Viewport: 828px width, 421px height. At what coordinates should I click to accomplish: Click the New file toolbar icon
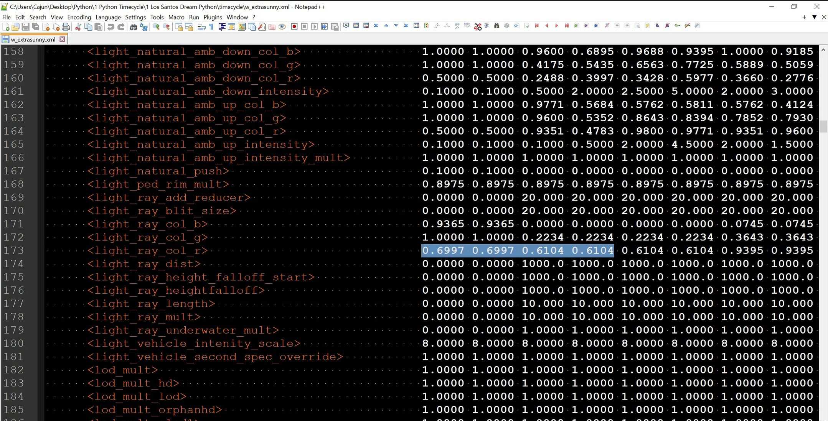tap(6, 26)
